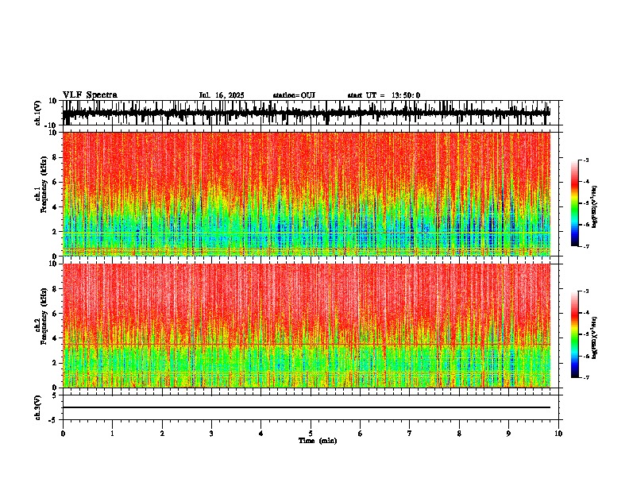Image resolution: width=629 pixels, height=486 pixels.
Task: Click the ch.3 flat voltage trace line
Action: coord(307,407)
